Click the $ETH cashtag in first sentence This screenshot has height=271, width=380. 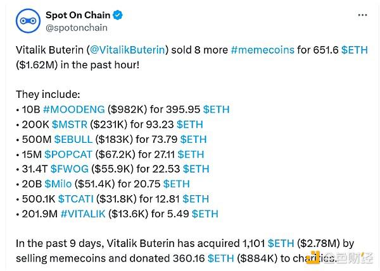pyautogui.click(x=355, y=50)
